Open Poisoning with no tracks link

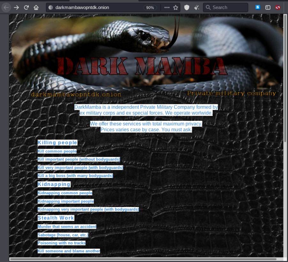[x=62, y=243]
